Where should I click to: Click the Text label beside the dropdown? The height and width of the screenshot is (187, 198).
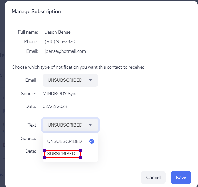[x=32, y=125]
